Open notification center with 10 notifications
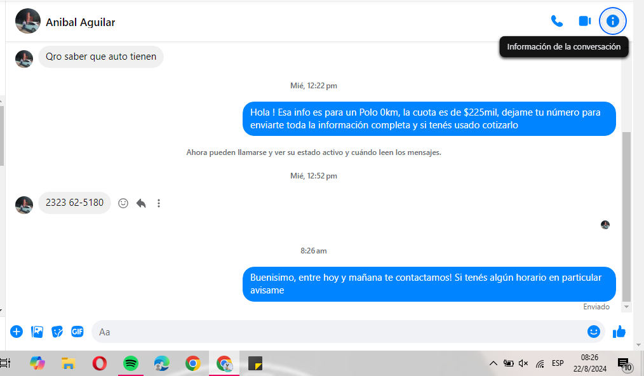Screen dimensions: 644x376 coord(625,364)
